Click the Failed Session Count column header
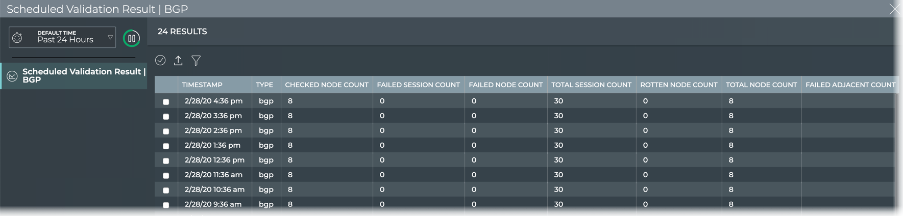This screenshot has height=216, width=903. click(418, 85)
